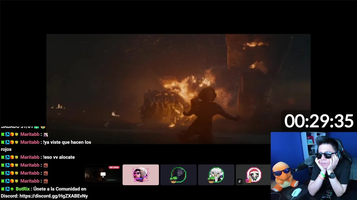Screen dimensions: 357x200
Task: Click the yellow crest badge on '!eso vv alocate' row
Action: pyautogui.click(x=16, y=157)
